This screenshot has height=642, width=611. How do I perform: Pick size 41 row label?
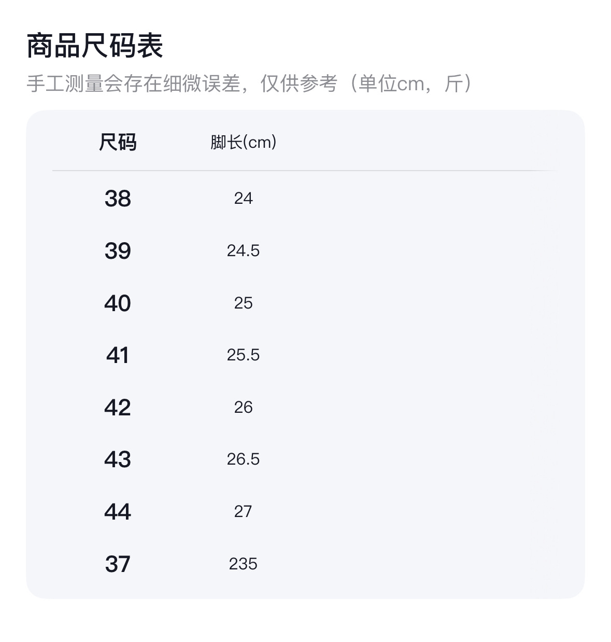tap(118, 355)
